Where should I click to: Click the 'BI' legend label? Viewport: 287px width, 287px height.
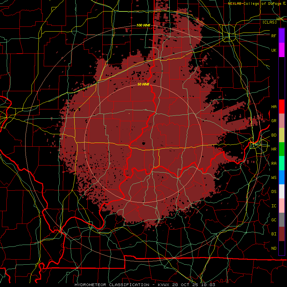click(x=274, y=234)
